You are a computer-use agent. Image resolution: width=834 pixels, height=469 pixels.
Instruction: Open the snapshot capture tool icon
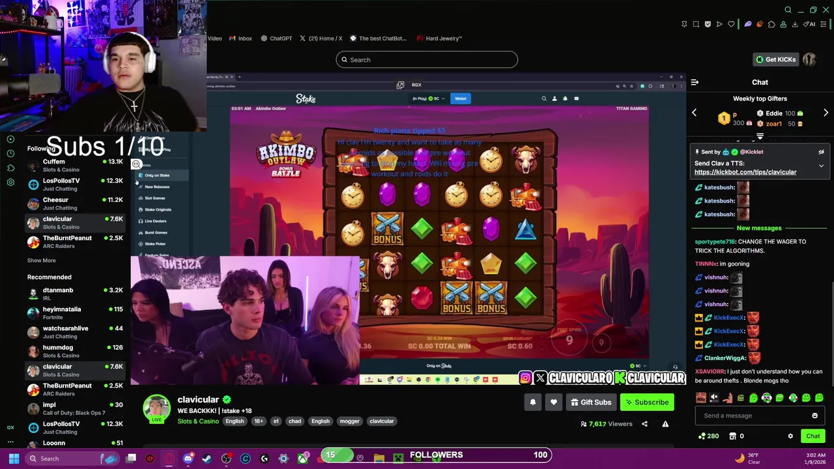(x=696, y=24)
